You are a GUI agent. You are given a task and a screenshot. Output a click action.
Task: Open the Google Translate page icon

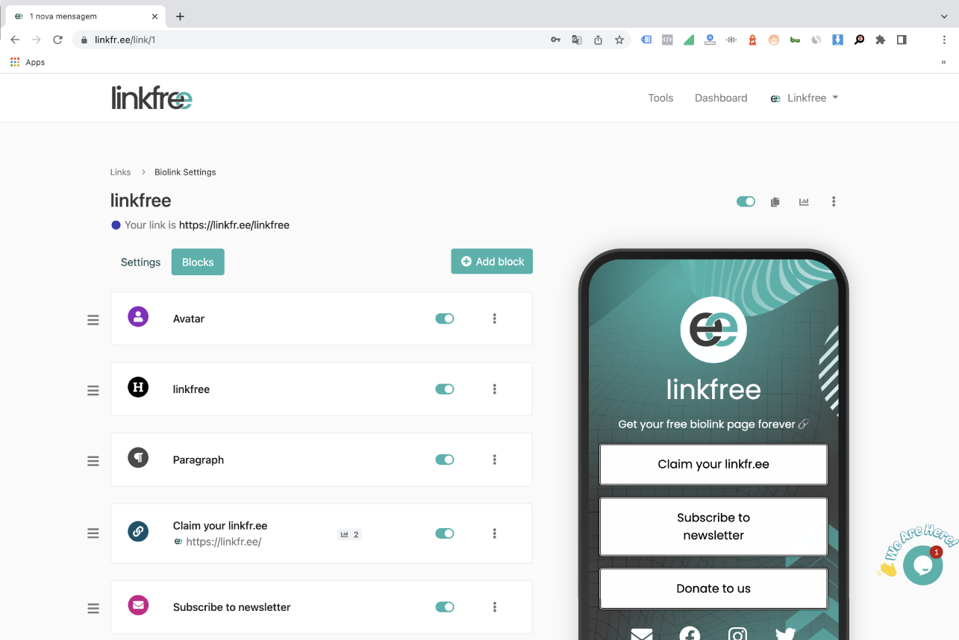pyautogui.click(x=577, y=40)
